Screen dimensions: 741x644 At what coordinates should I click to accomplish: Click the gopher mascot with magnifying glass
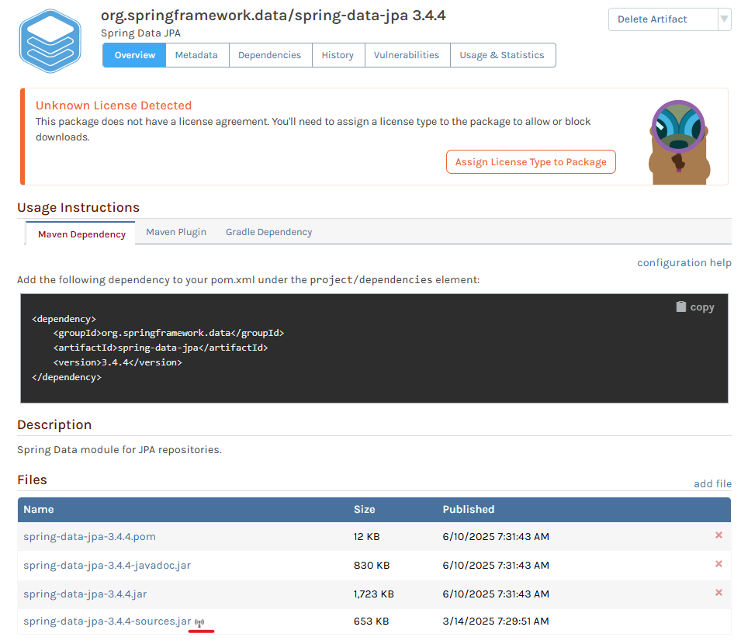tap(679, 142)
